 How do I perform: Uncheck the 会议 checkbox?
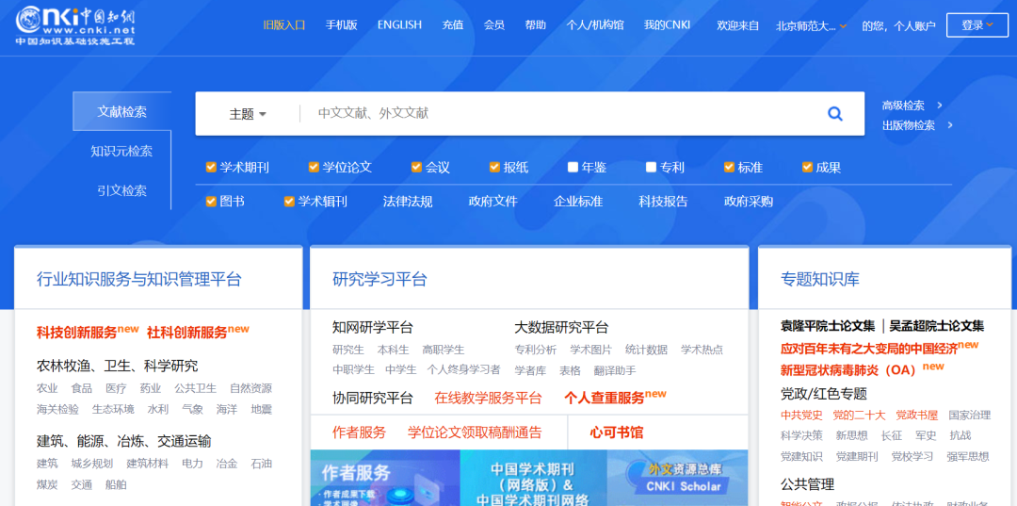pos(416,168)
